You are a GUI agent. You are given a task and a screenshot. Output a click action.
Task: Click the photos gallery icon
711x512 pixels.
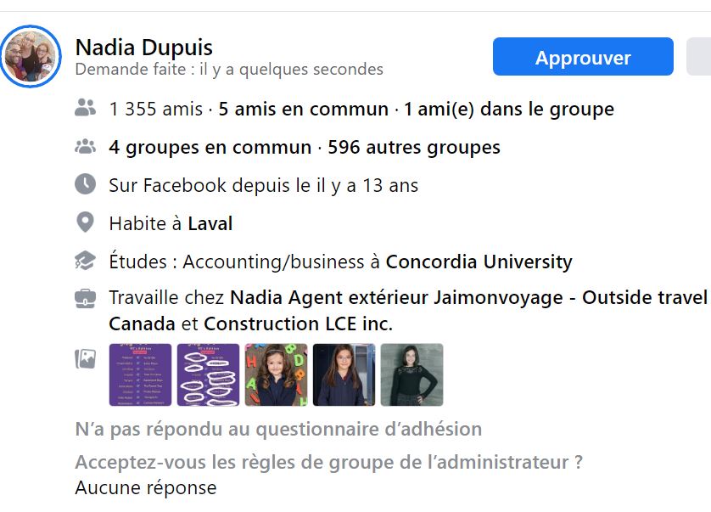pyautogui.click(x=85, y=359)
